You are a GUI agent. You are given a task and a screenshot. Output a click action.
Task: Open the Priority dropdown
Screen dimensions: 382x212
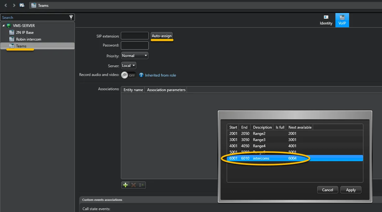tap(134, 56)
